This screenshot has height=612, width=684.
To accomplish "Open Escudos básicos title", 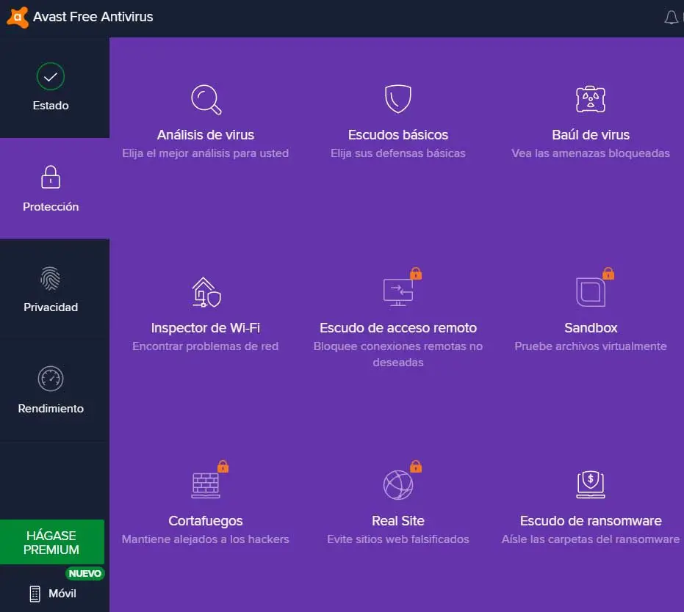I will pos(398,134).
